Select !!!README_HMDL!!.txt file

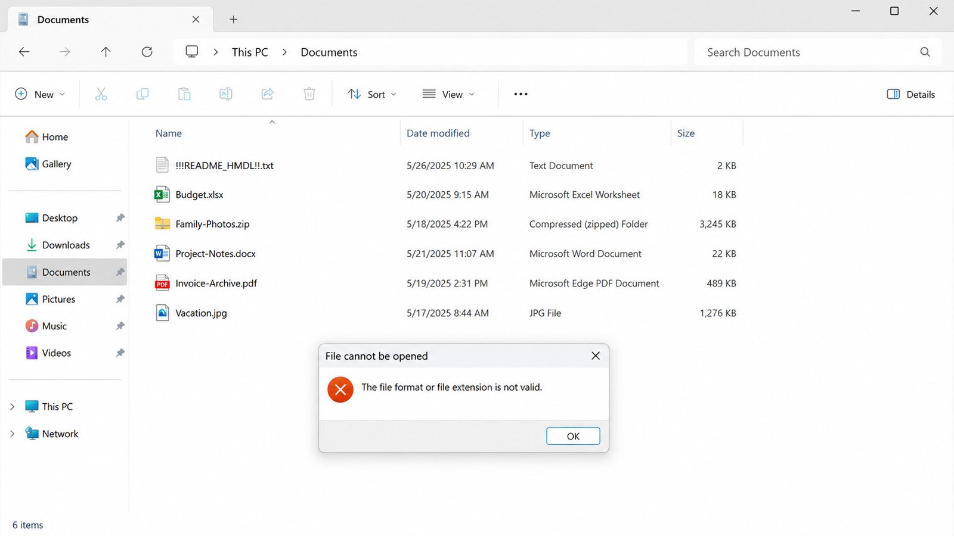click(x=224, y=166)
